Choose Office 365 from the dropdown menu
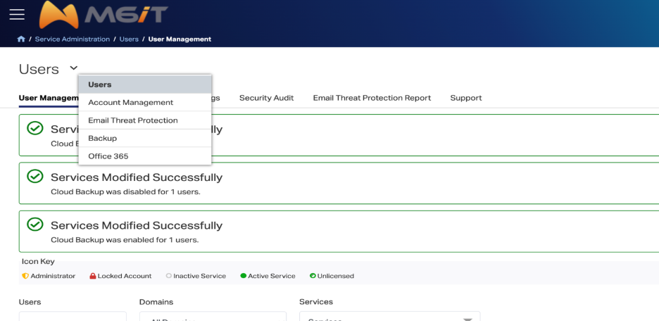The image size is (659, 321). pos(145,156)
